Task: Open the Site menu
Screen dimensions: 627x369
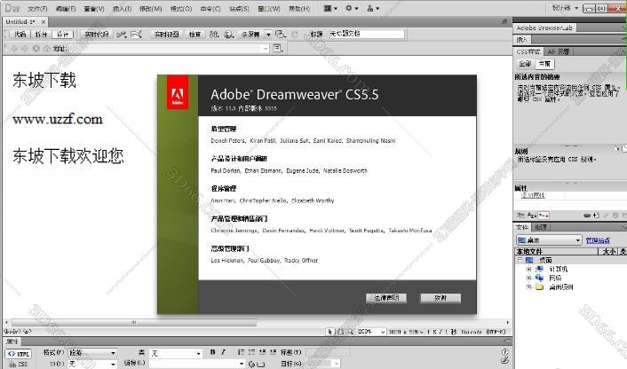Action: point(239,8)
